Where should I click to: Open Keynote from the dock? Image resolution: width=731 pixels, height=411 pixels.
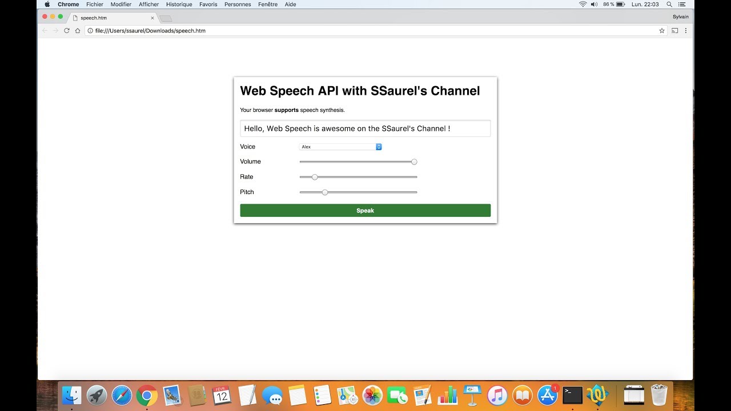pos(473,395)
